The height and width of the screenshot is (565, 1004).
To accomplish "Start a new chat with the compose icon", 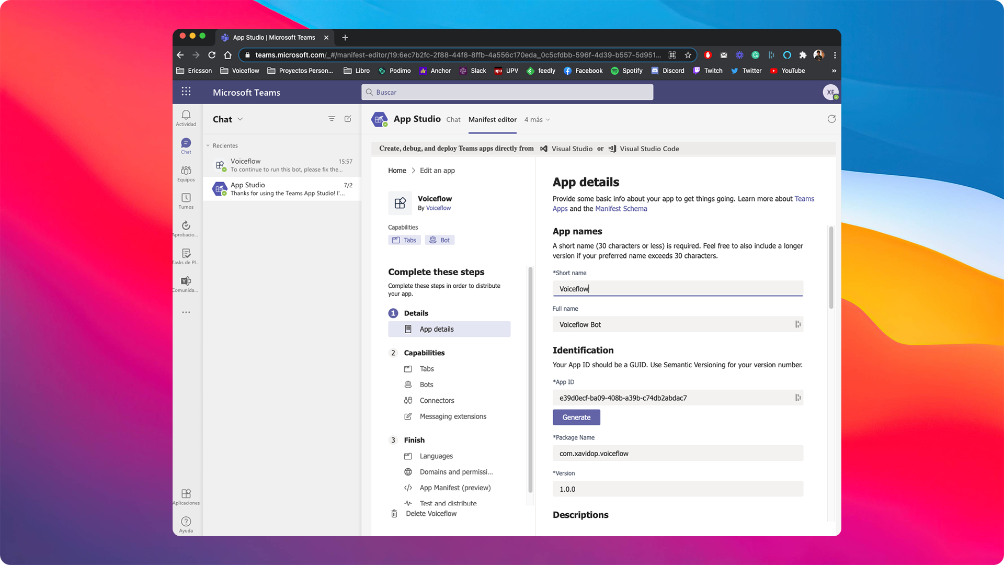I will [x=348, y=119].
